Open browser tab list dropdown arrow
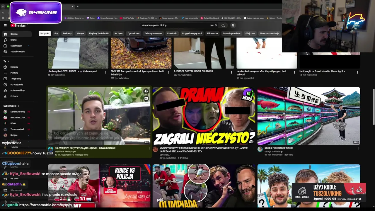 [x=3, y=6]
